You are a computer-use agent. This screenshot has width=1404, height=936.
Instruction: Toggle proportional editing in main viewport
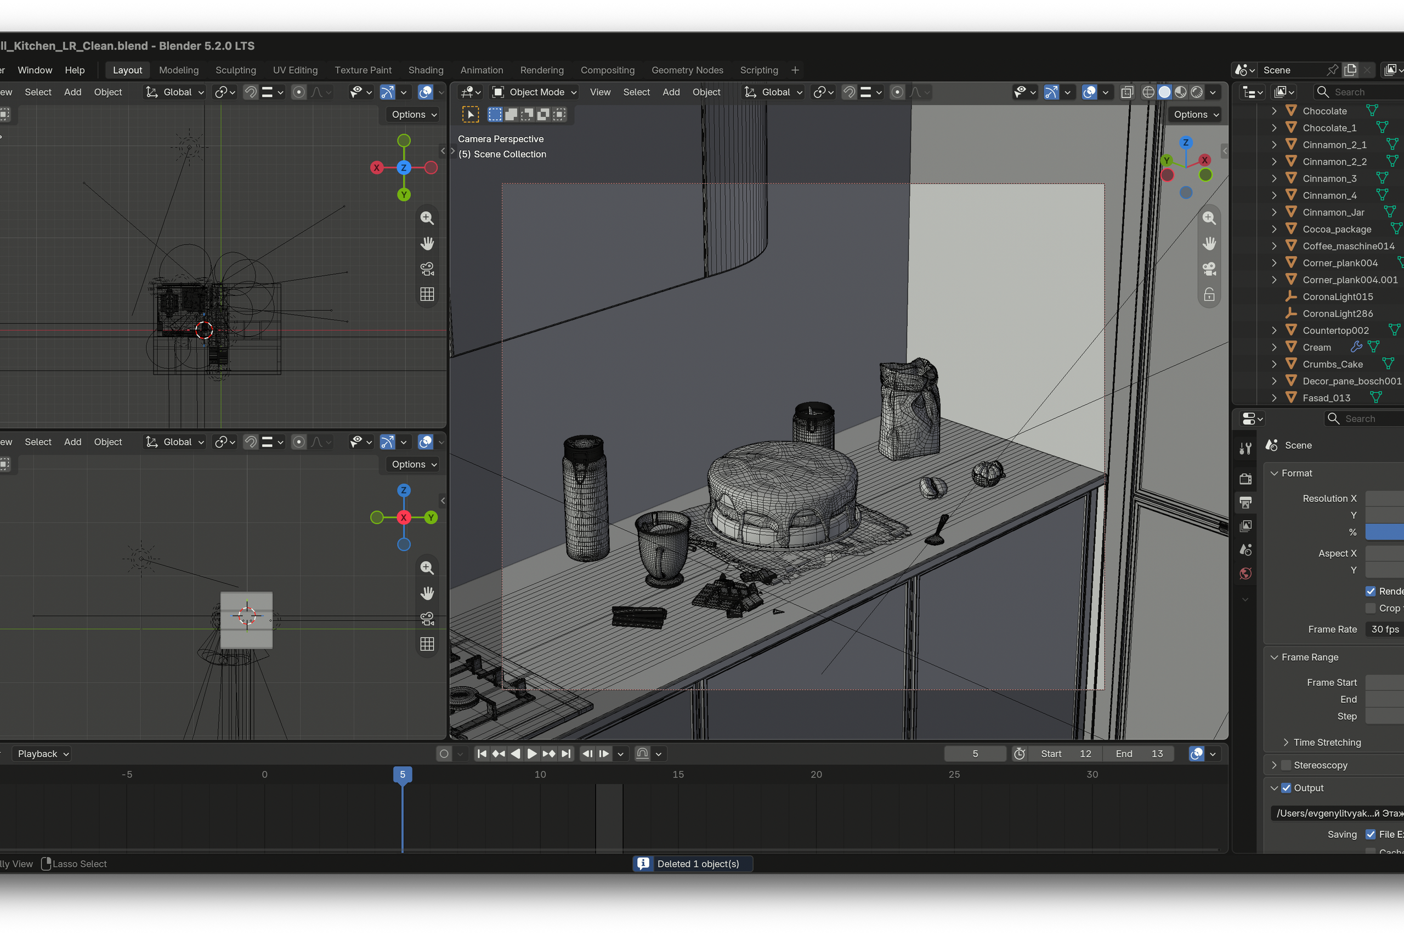click(897, 92)
